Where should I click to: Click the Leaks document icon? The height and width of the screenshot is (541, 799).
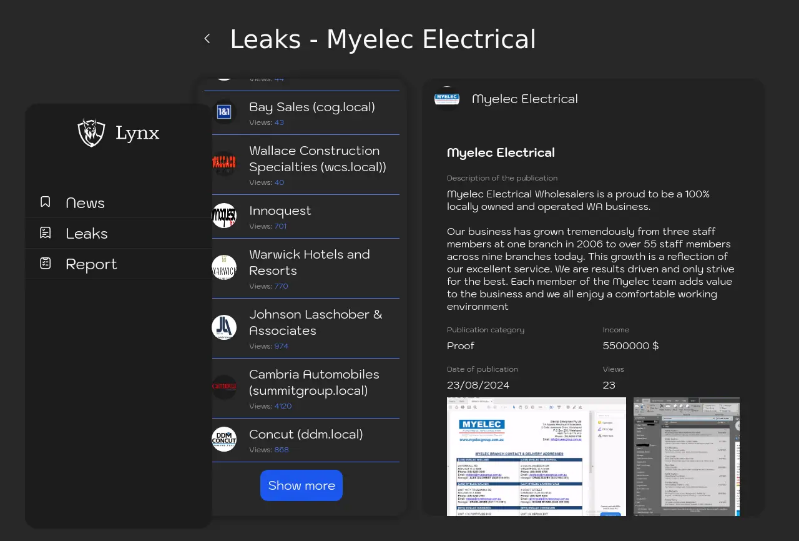pyautogui.click(x=46, y=233)
